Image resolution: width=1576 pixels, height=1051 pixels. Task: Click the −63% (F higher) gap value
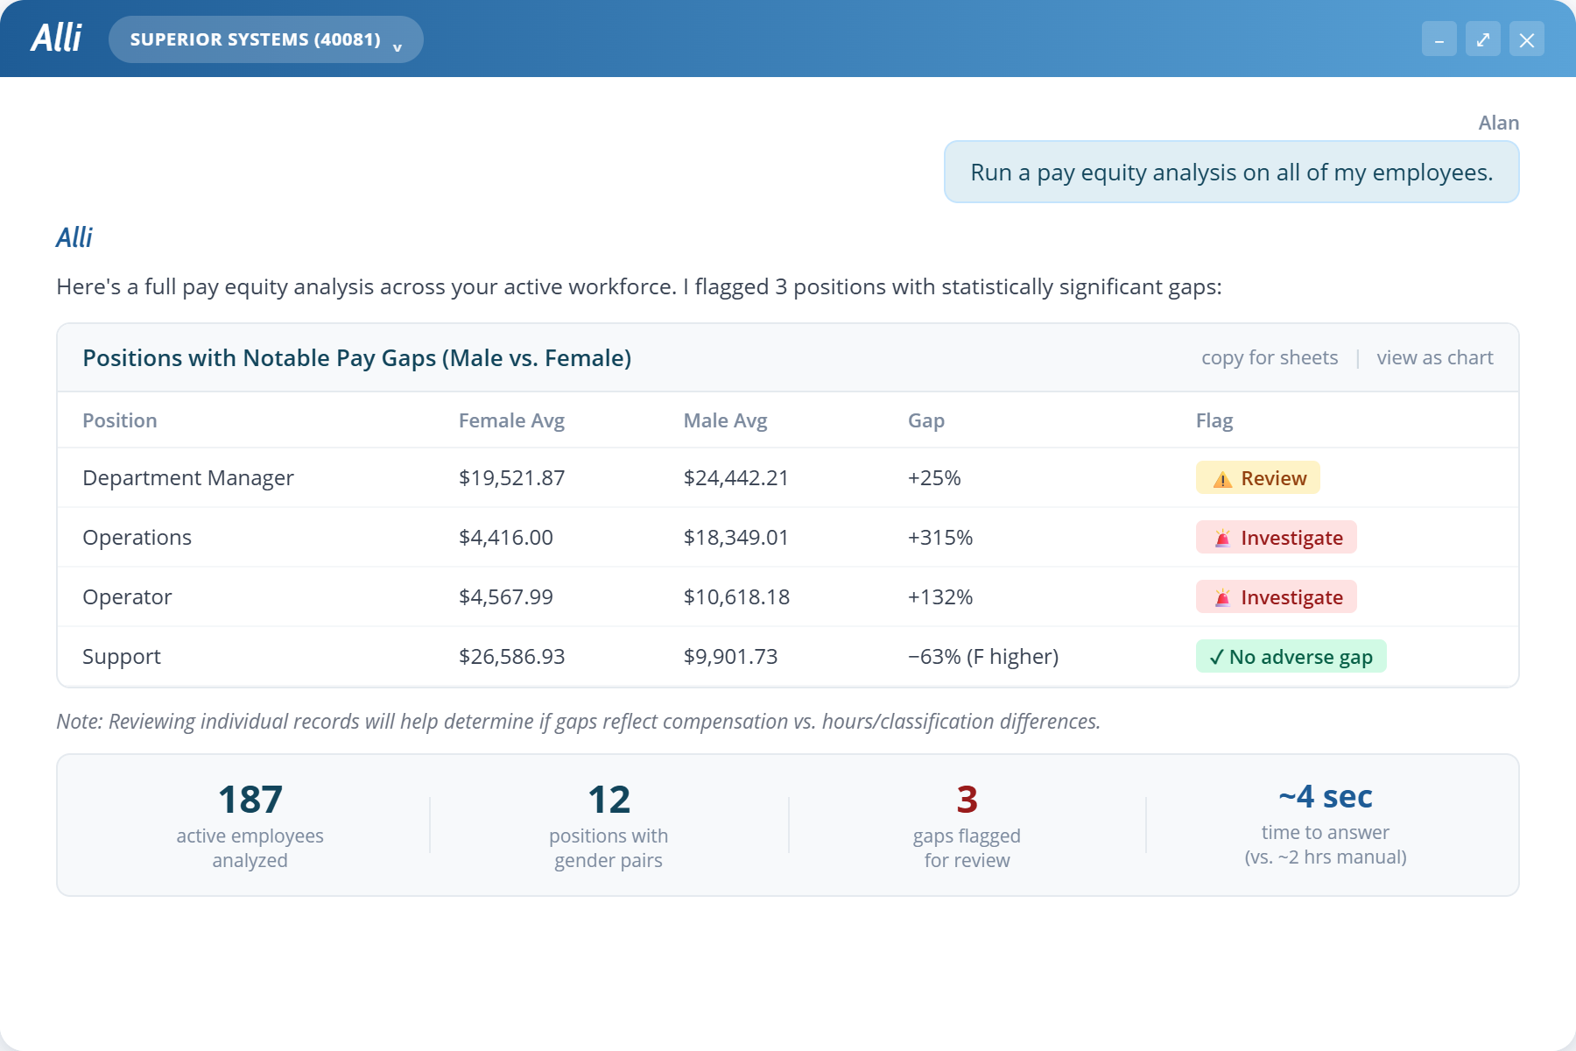(x=983, y=656)
